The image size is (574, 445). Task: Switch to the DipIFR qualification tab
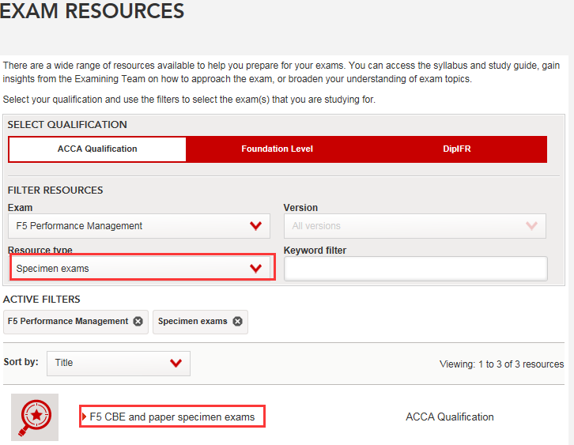coord(457,149)
